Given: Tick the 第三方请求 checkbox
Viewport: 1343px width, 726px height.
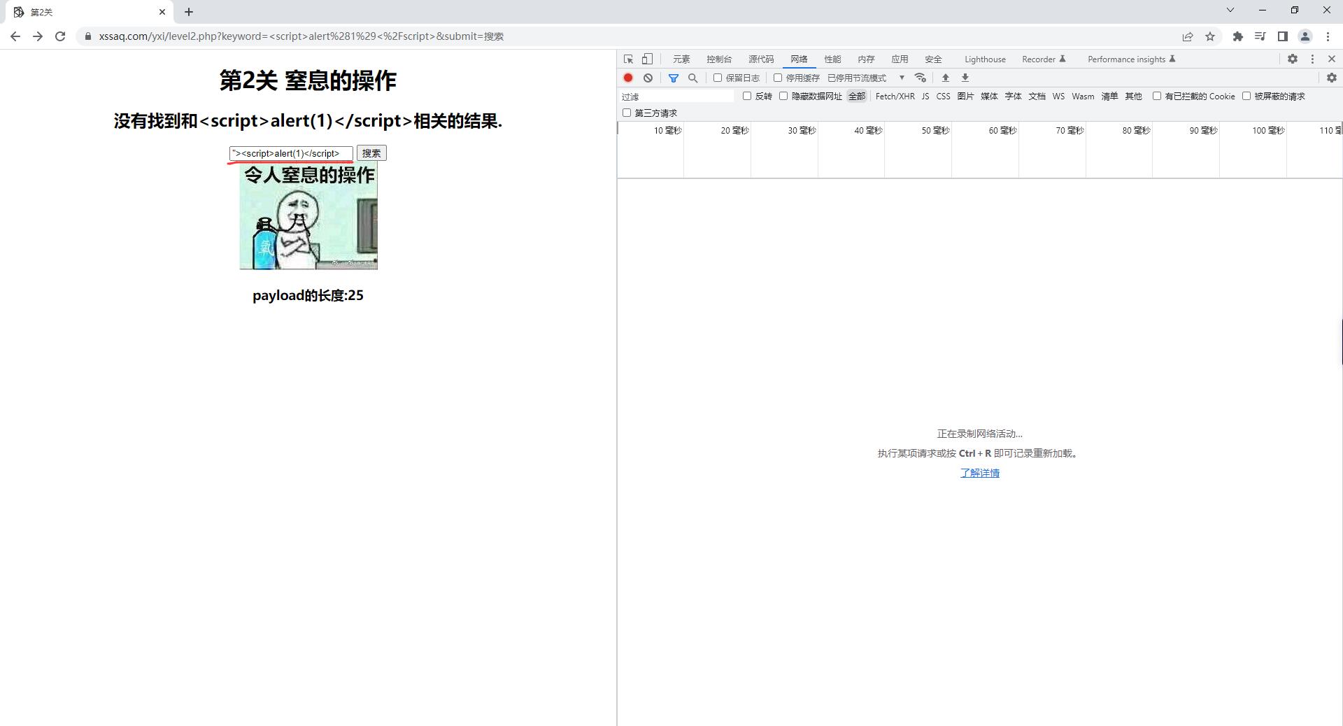Looking at the screenshot, I should (x=627, y=113).
